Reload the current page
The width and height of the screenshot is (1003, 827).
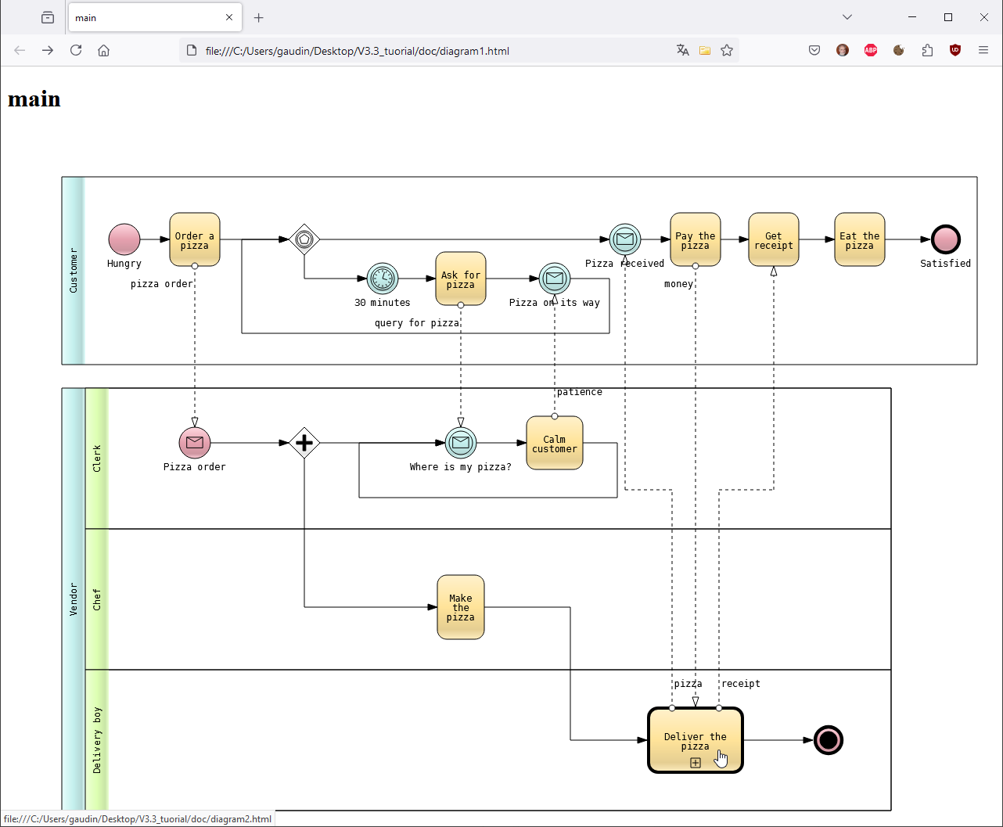point(76,50)
